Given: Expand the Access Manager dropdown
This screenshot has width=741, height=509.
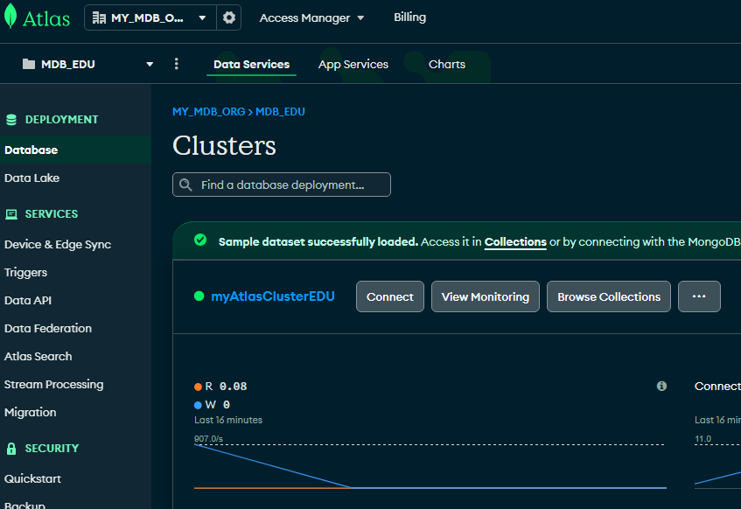Looking at the screenshot, I should [x=311, y=17].
